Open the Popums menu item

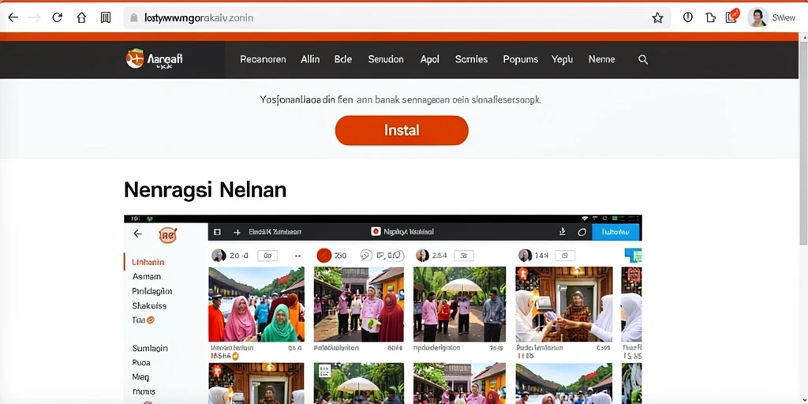521,59
